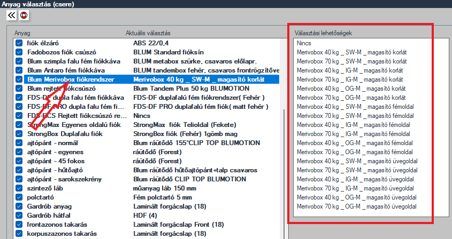The width and height of the screenshot is (452, 239).
Task: Choose Merivobox 70 kg _ OG-M _ magasító üvegoldal
Action: pos(357,206)
